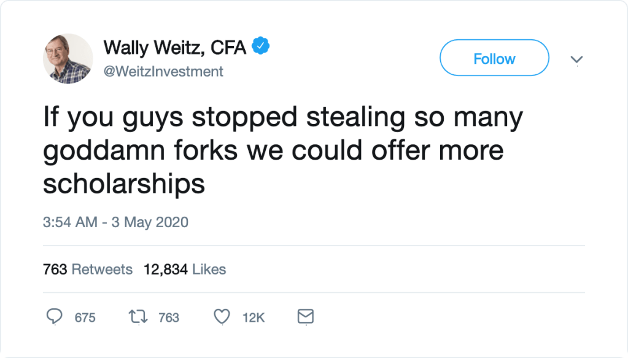This screenshot has height=358, width=628.
Task: Click the date "3 May 2020"
Action: [x=149, y=222]
